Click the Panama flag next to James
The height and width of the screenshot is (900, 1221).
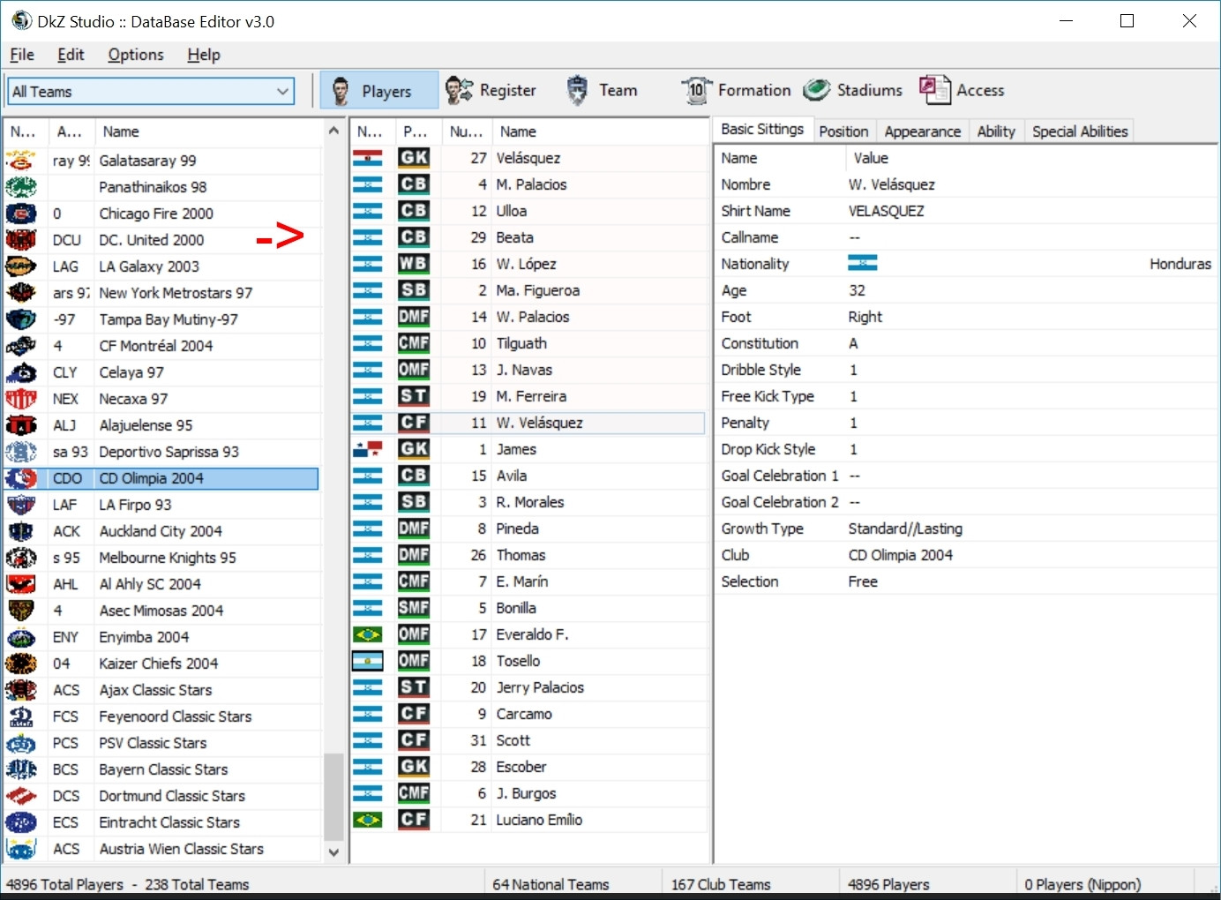(x=367, y=449)
